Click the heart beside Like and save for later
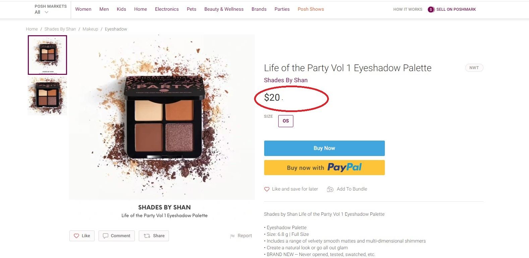Viewport: 529px width, 258px height. click(x=267, y=189)
